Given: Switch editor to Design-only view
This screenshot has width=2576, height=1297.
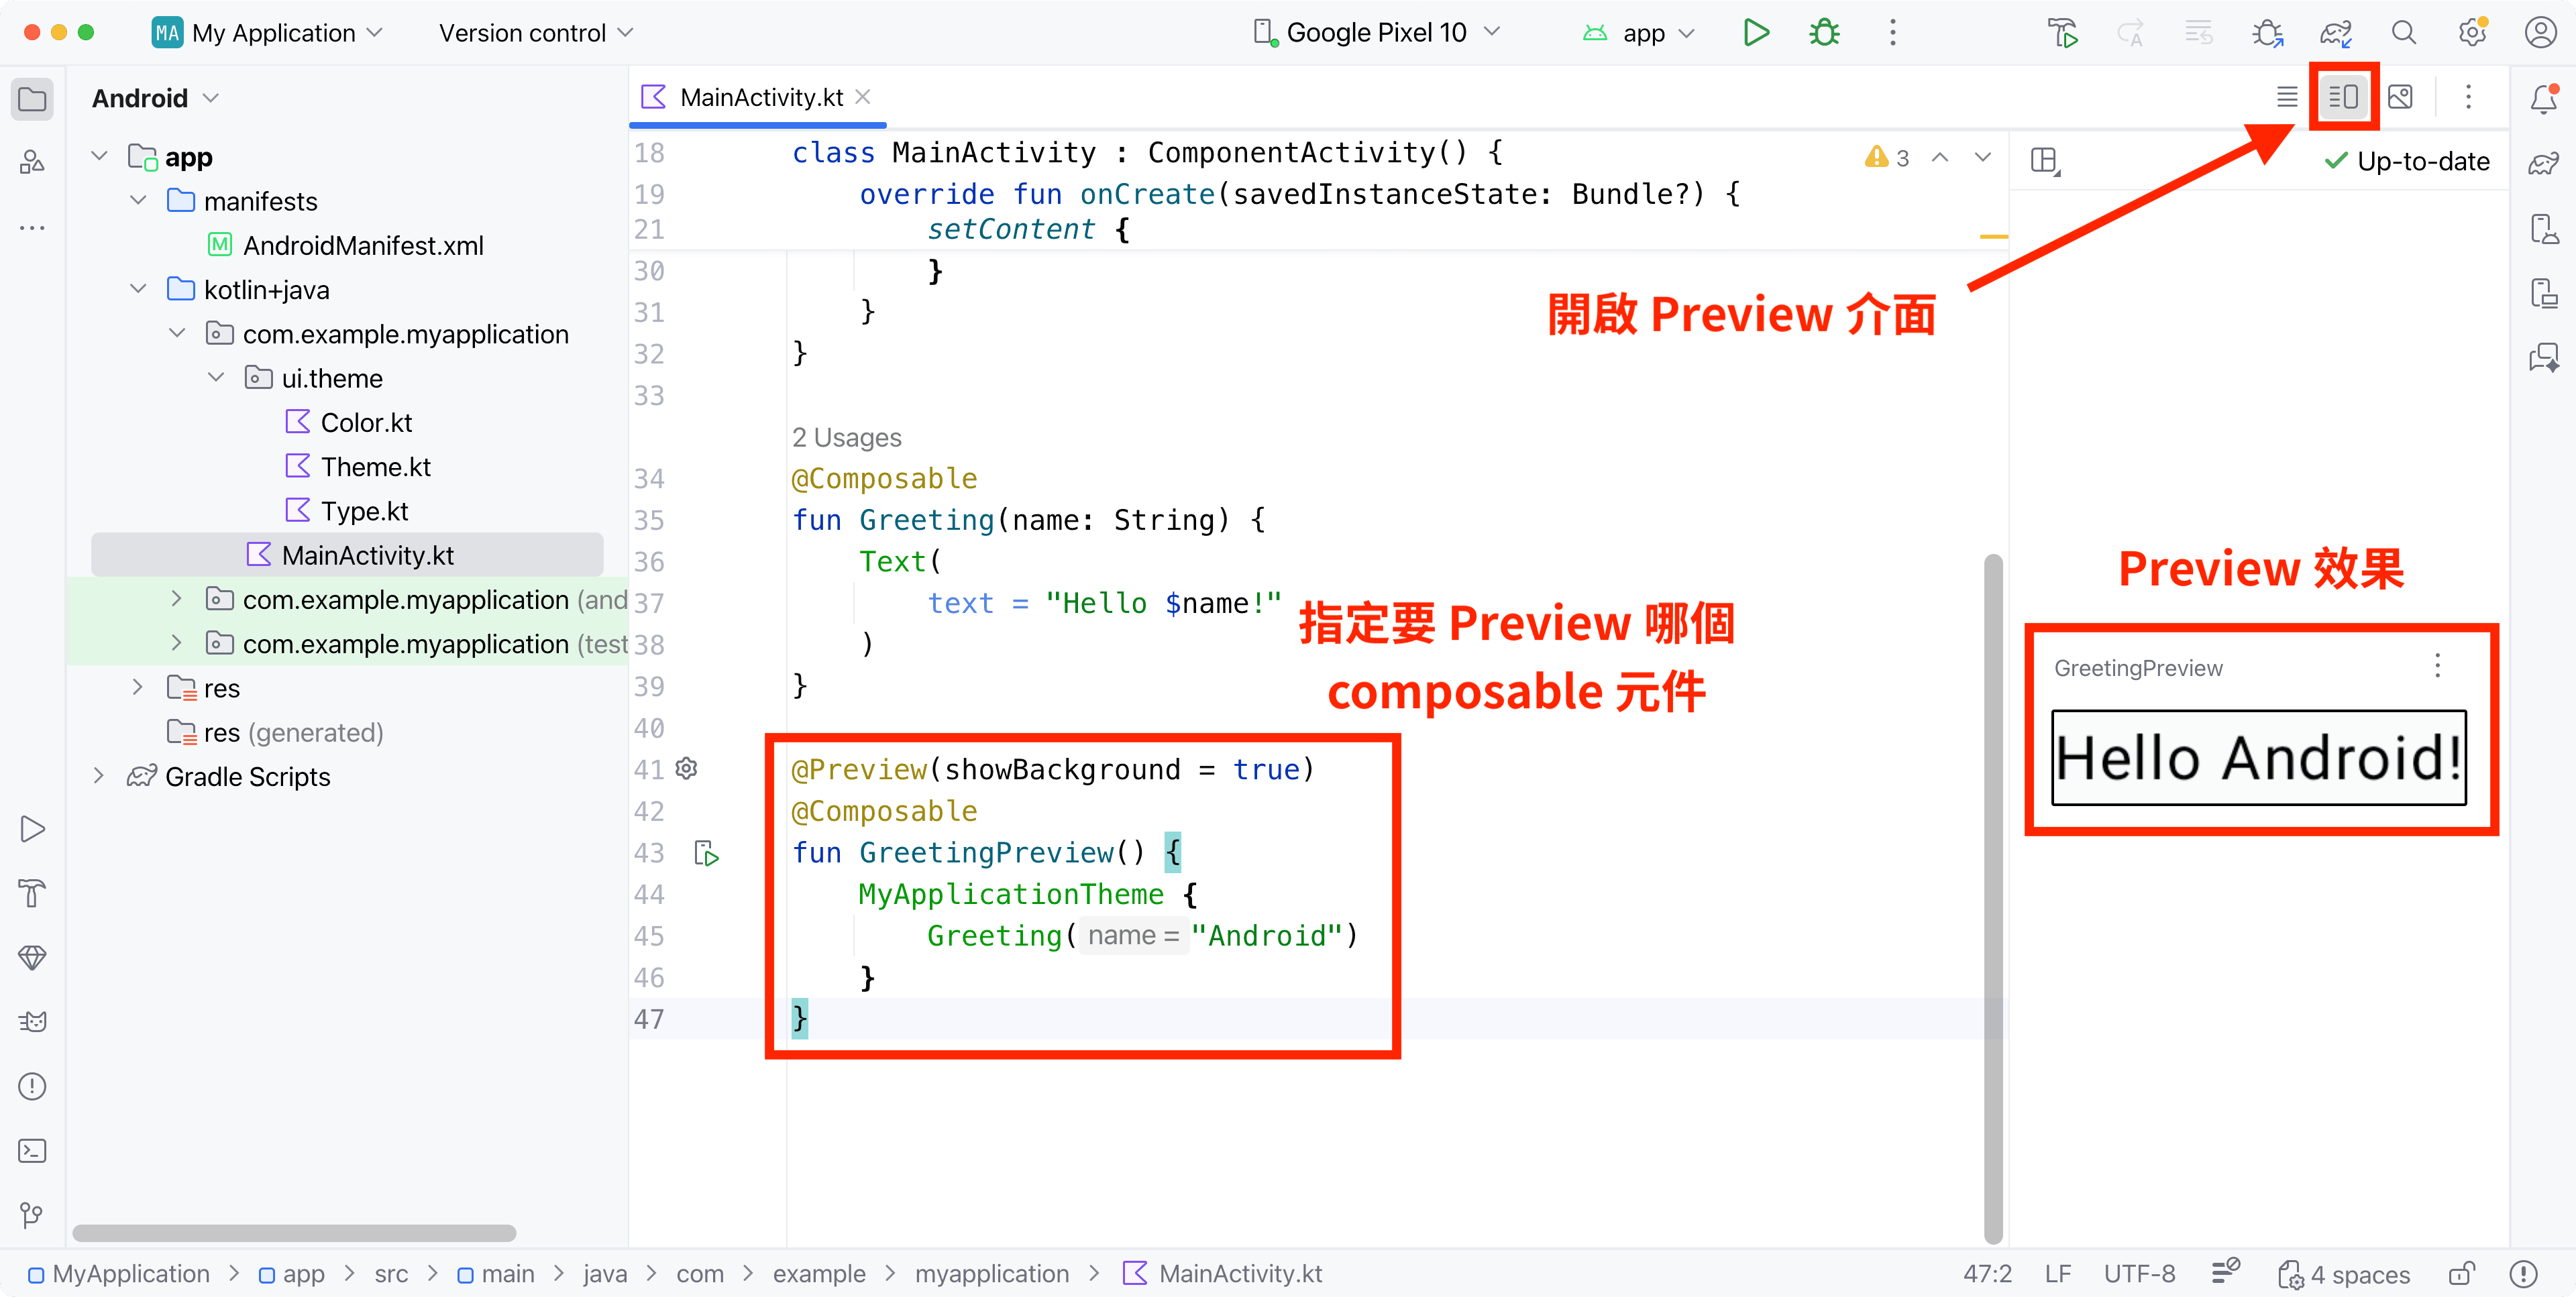Looking at the screenshot, I should pos(2400,97).
